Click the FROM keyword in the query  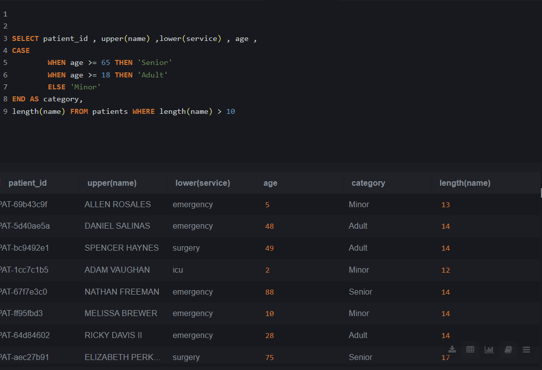79,111
